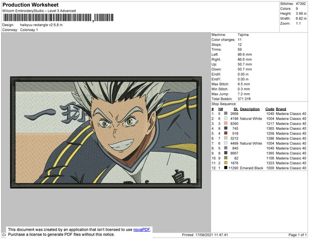The width and height of the screenshot is (309, 239).
Task: Select the 'Emerald Black' description
Action: click(x=251, y=168)
